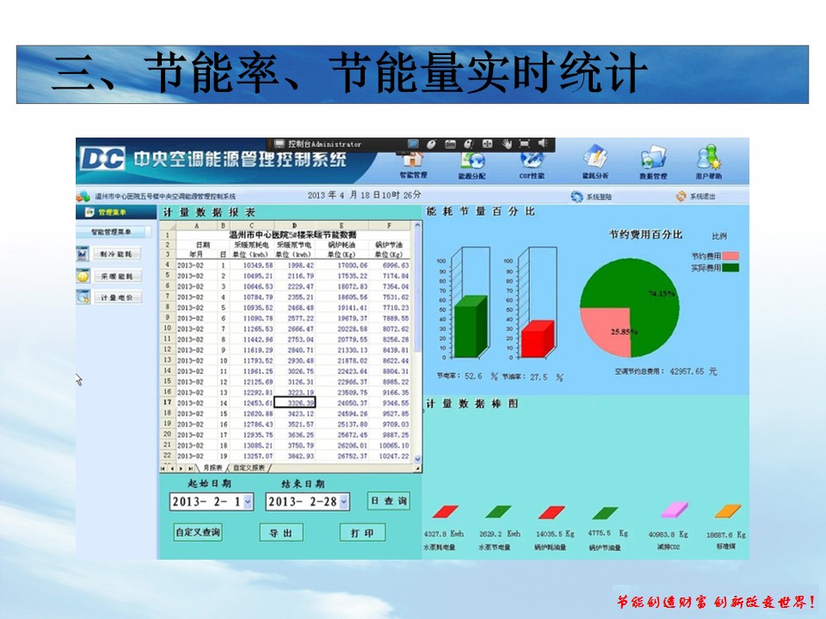The image size is (826, 619).
Task: Open 能耗分析 icon in top navigation
Action: 595,156
